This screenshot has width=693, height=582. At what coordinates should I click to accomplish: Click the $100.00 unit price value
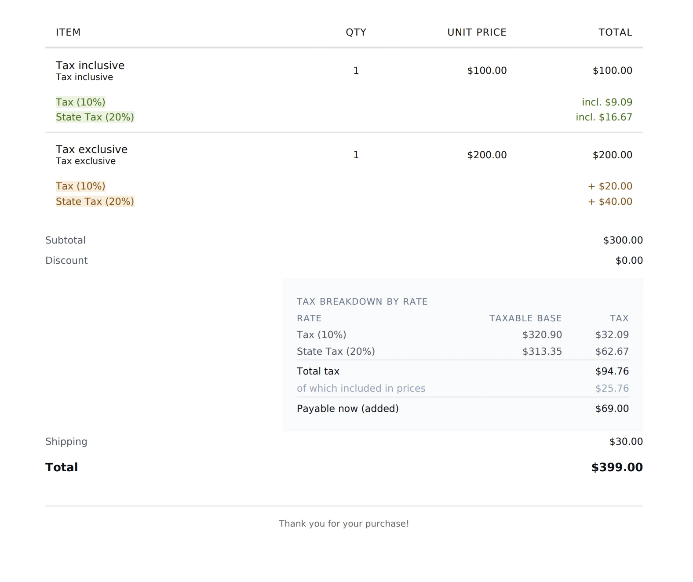[x=487, y=70]
